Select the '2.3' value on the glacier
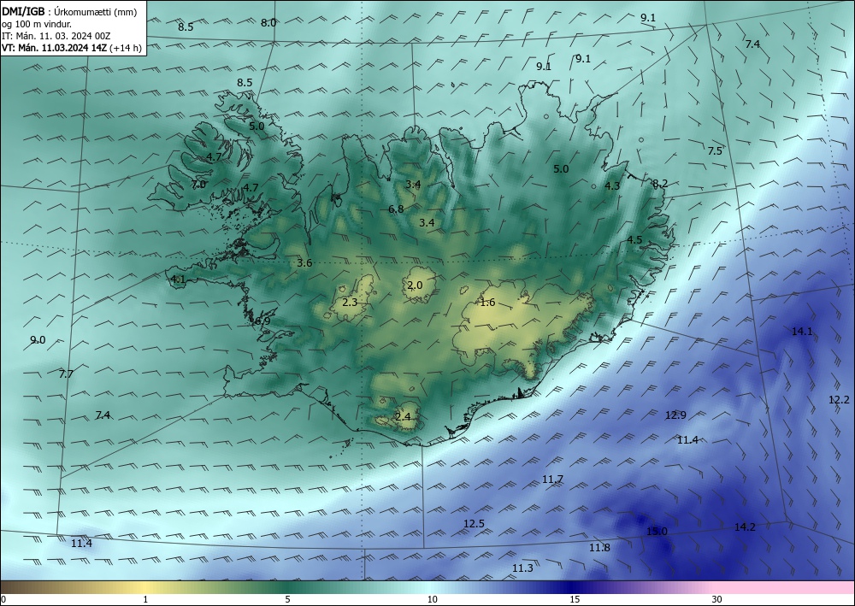The image size is (855, 606). click(350, 302)
